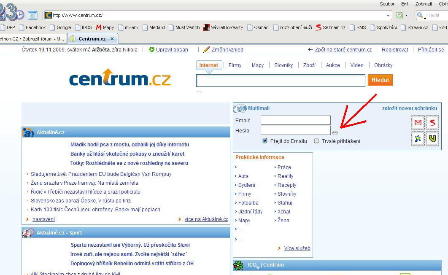Select the Obrázky search tab
Image resolution: width=448 pixels, height=275 pixels.
point(383,65)
